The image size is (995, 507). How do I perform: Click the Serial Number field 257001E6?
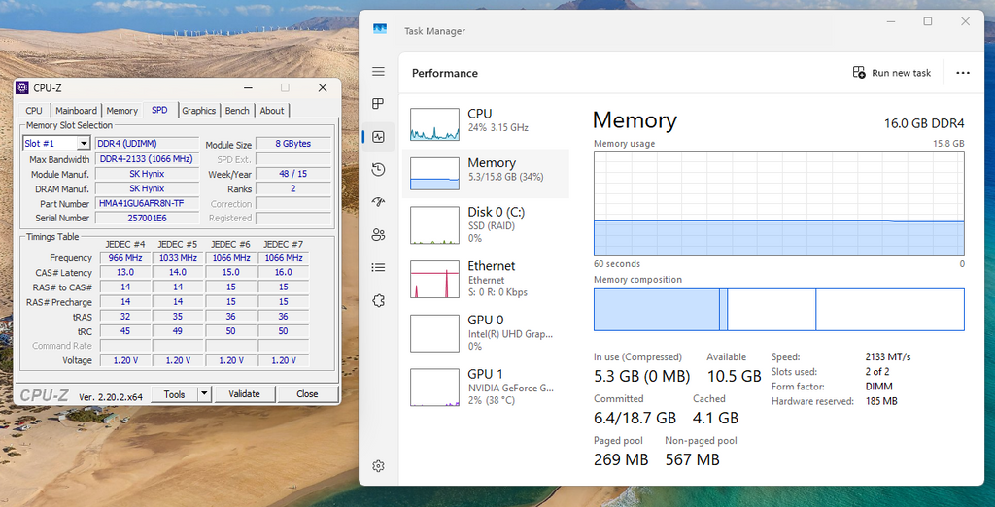(x=148, y=218)
